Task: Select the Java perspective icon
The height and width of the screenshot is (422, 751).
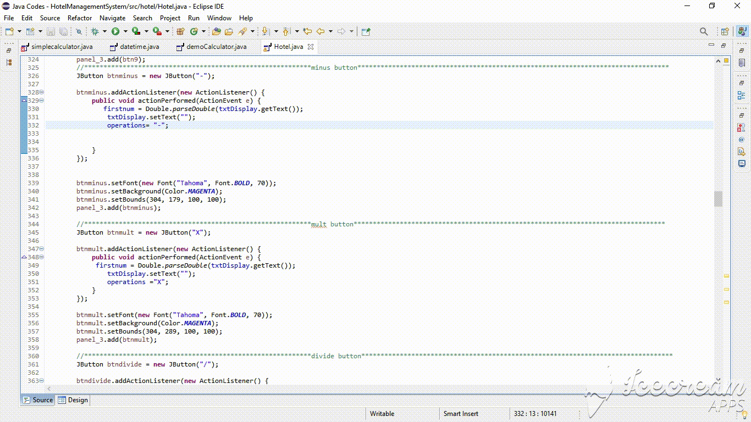Action: click(742, 32)
